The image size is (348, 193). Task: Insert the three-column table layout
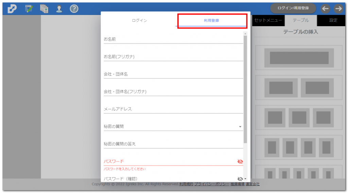click(x=299, y=118)
